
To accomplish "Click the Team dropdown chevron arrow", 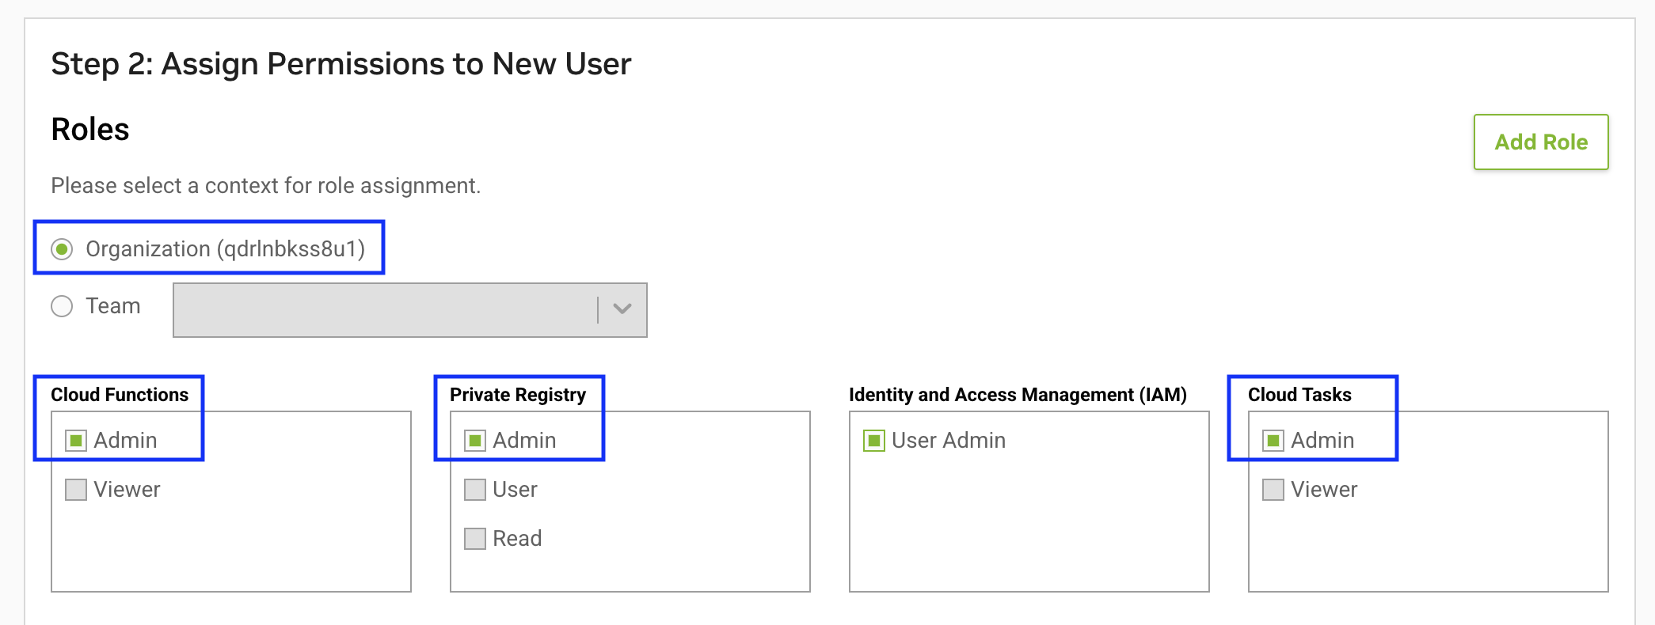I will click(x=622, y=309).
